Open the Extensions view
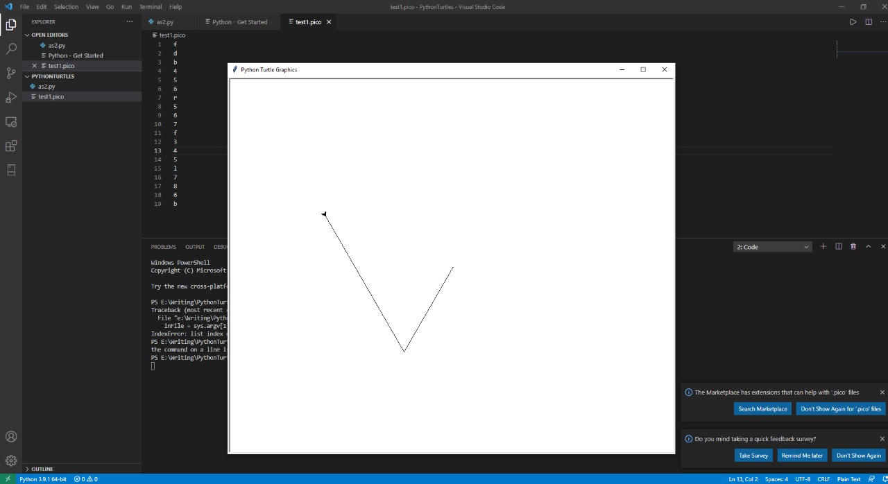The width and height of the screenshot is (888, 484). coord(11,146)
